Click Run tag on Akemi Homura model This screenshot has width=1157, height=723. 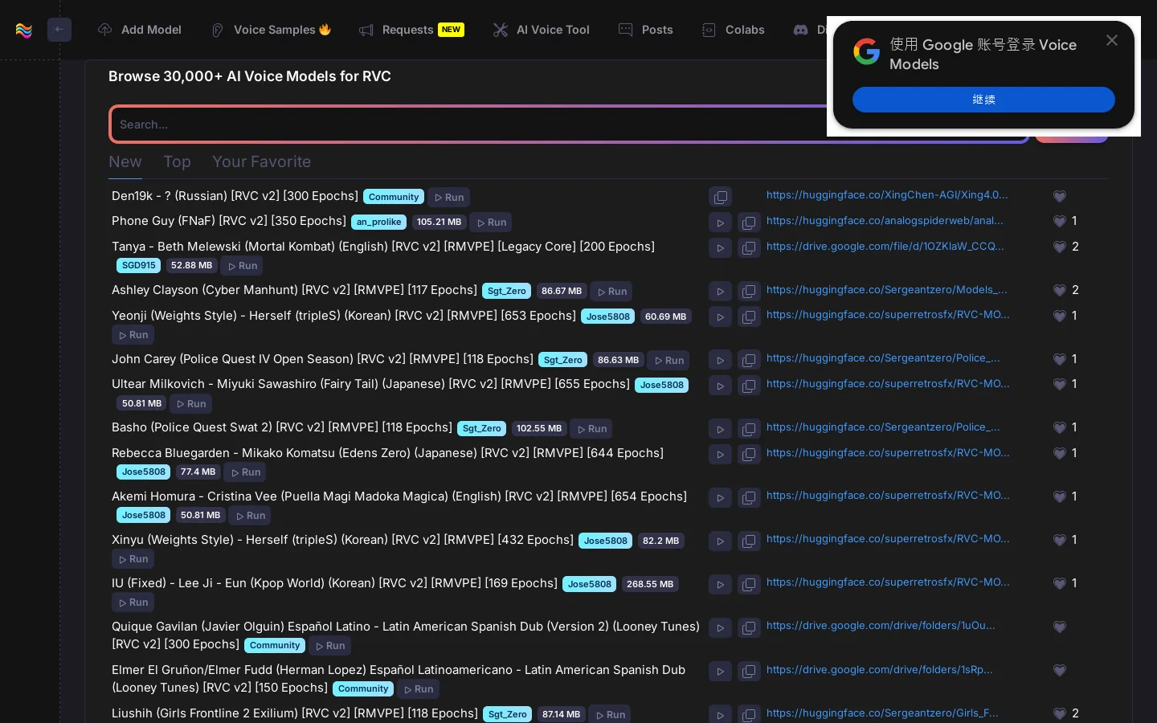250,516
